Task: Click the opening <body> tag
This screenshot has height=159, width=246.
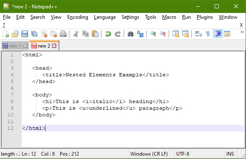Action: [x=42, y=95]
